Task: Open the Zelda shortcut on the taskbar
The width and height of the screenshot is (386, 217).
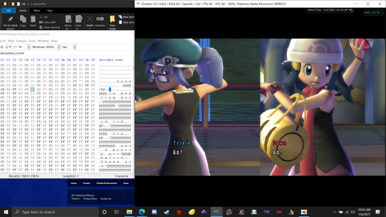Action: [x=279, y=212]
